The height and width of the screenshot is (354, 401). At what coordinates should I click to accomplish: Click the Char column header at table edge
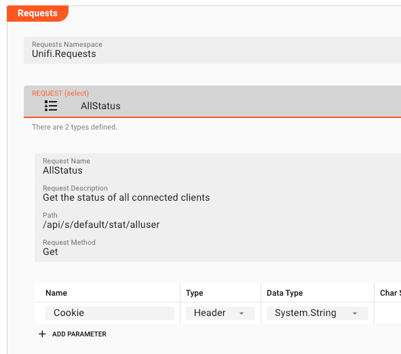(x=390, y=293)
